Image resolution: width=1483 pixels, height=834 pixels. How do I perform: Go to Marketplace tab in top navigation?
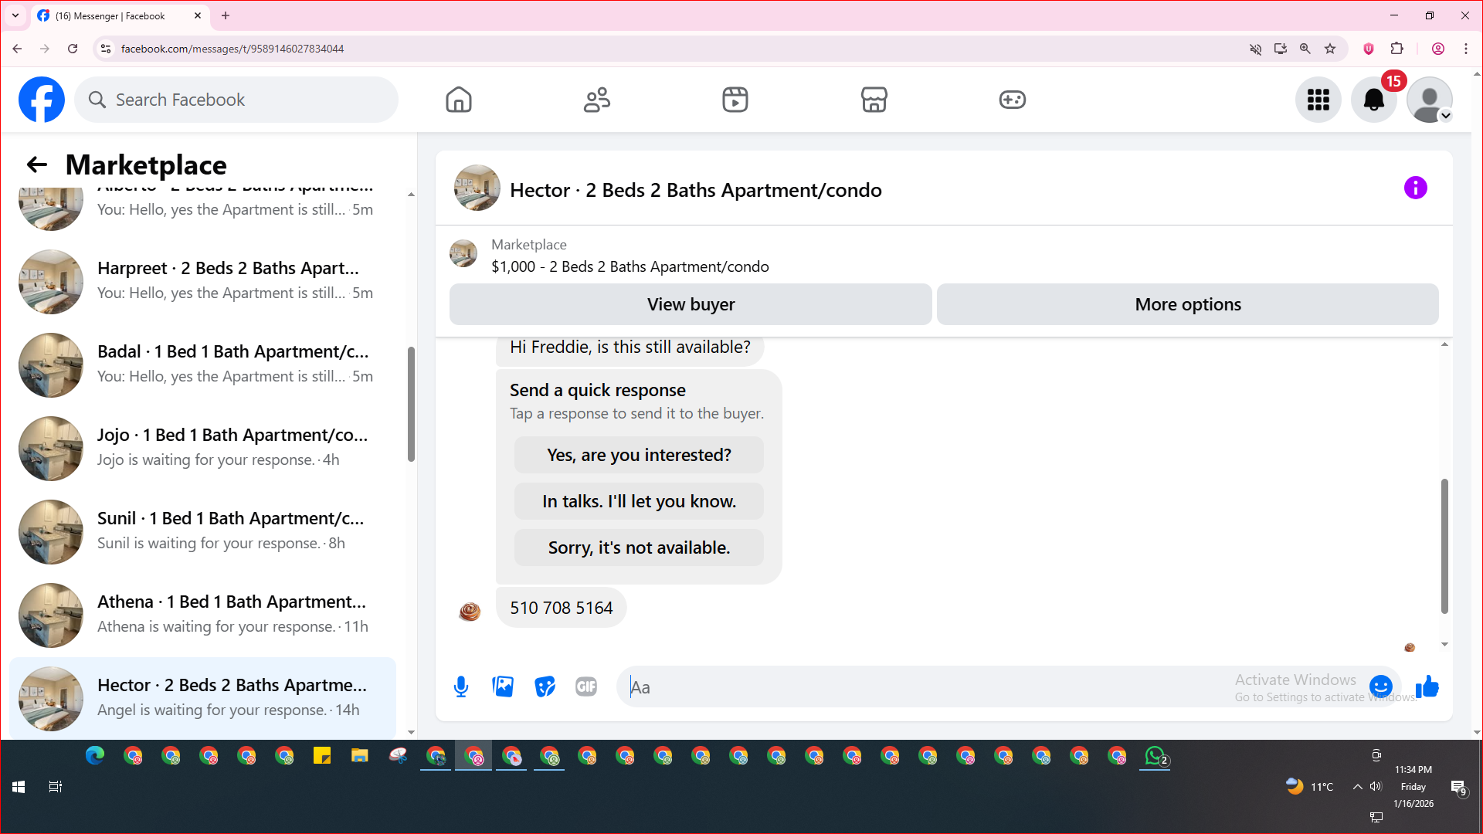tap(874, 100)
